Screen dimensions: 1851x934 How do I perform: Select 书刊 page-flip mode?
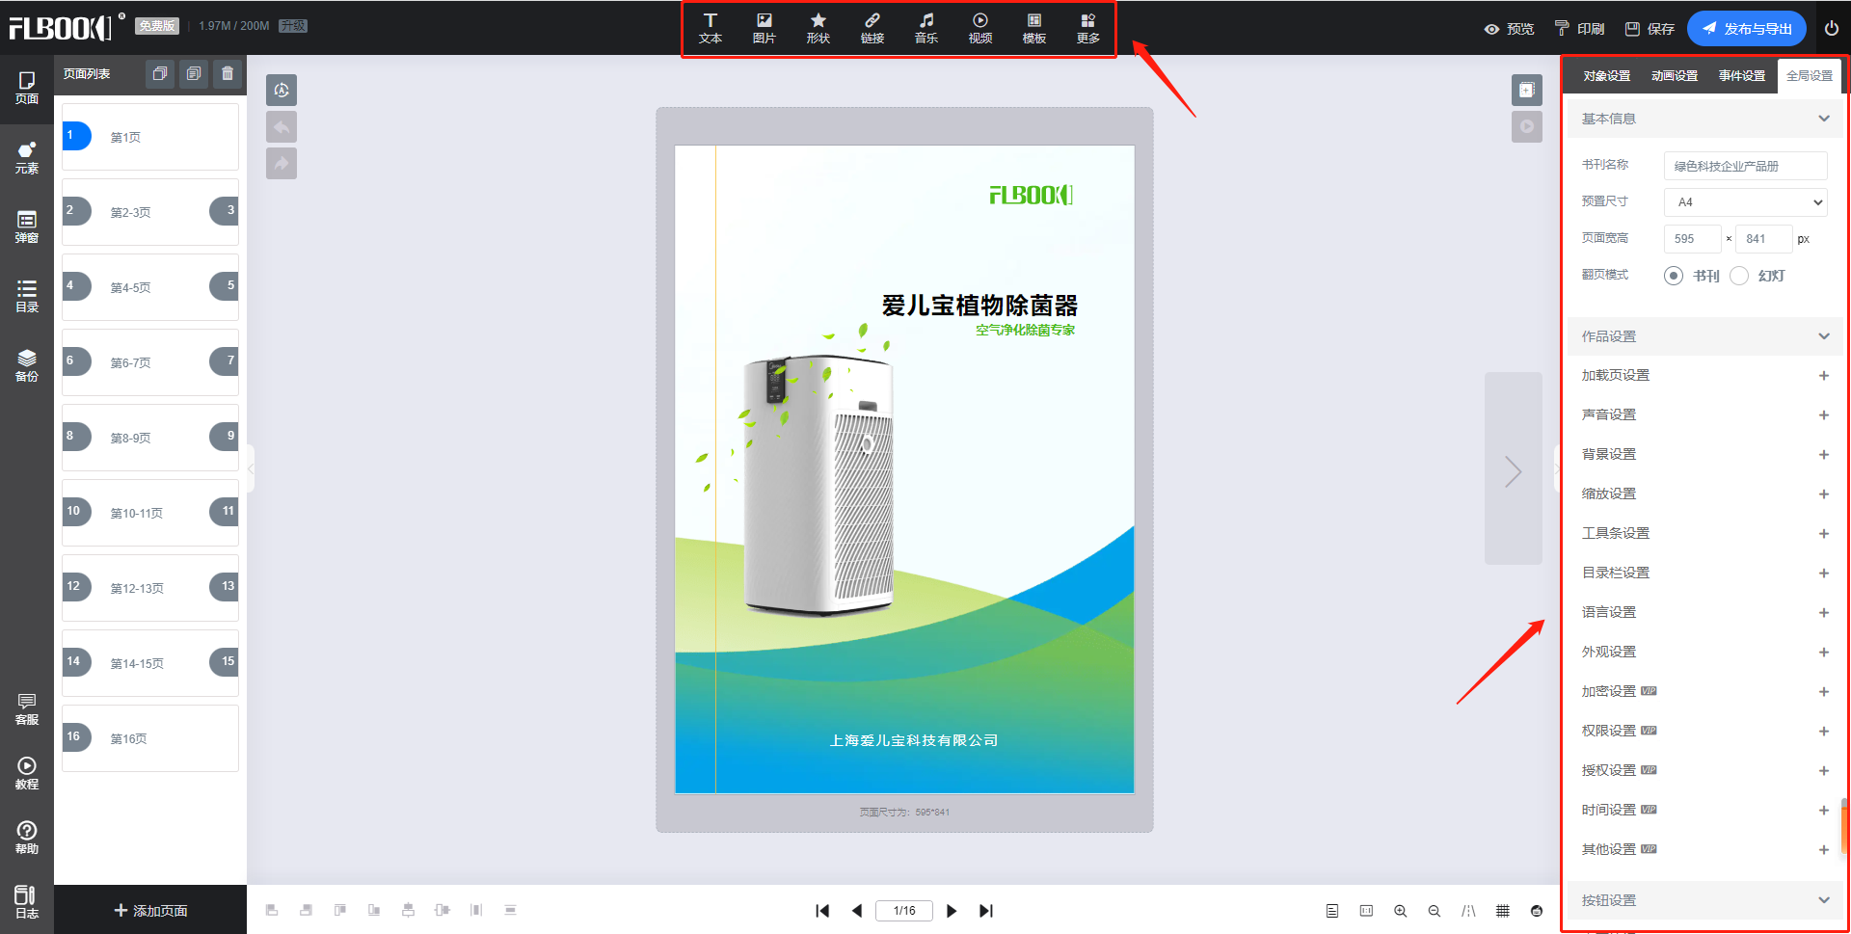point(1674,276)
